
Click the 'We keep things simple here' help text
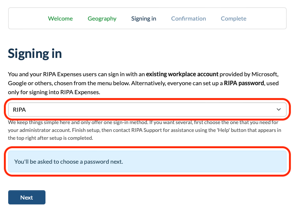145,130
